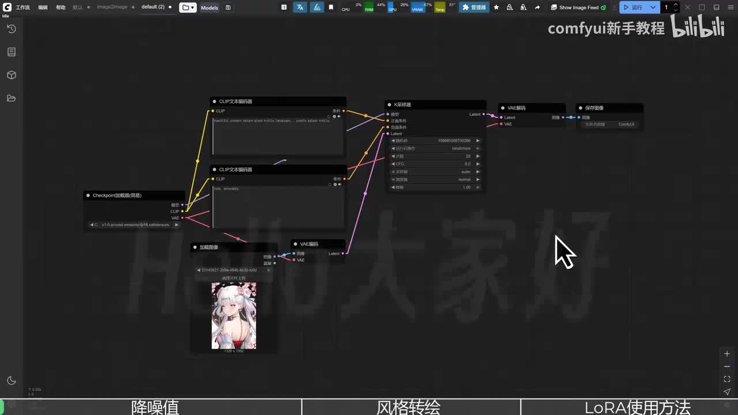Click the save workflow disk icon
The height and width of the screenshot is (415, 738).
tap(228, 7)
